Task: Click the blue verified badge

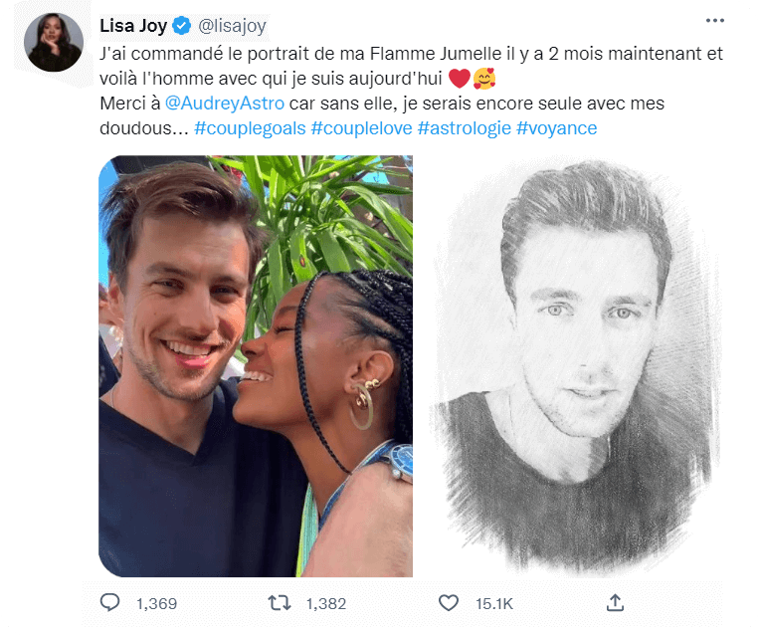Action: click(x=182, y=25)
